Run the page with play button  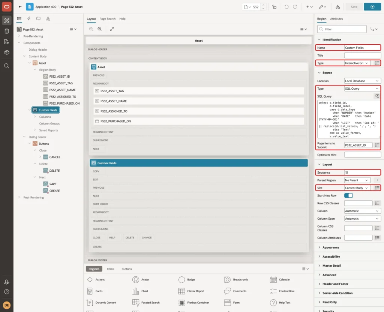pos(372,7)
